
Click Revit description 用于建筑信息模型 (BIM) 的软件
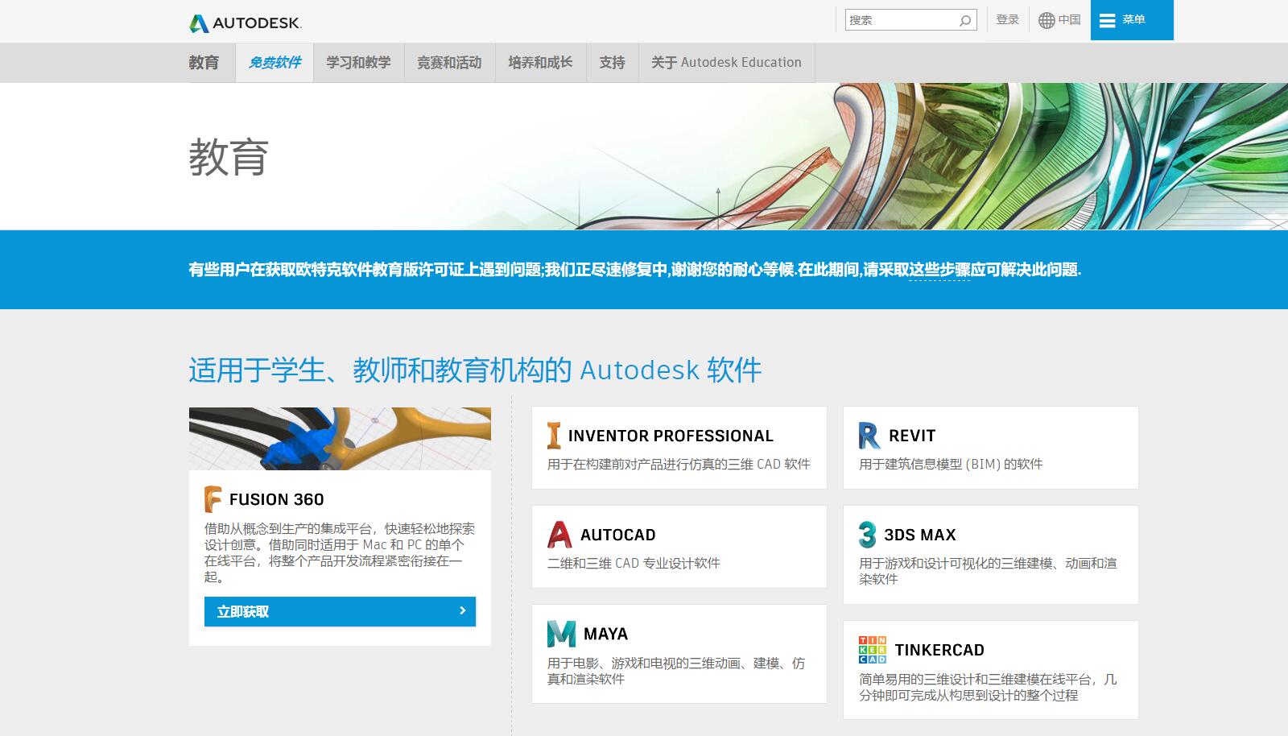point(951,464)
